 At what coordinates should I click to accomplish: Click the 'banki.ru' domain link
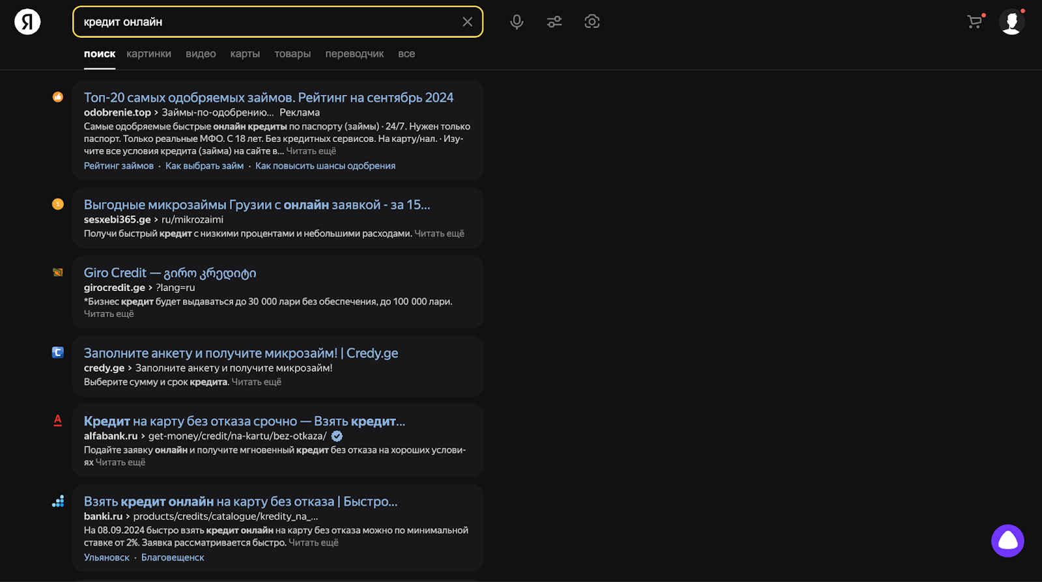[103, 517]
